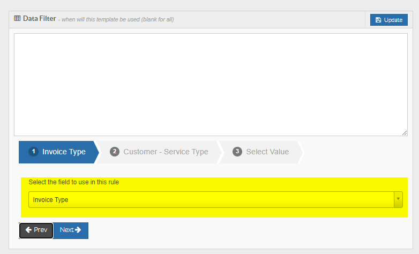Click the floppy disk save icon
The width and height of the screenshot is (419, 254).
[378, 20]
